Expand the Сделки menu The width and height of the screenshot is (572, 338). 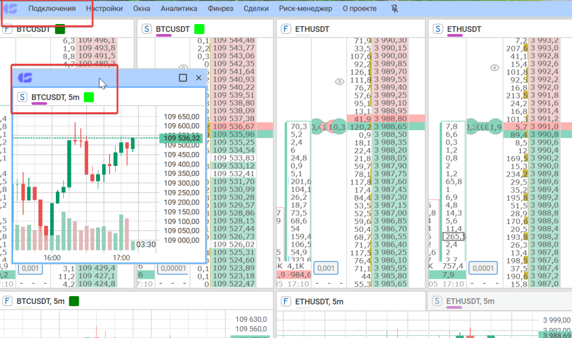pos(256,9)
